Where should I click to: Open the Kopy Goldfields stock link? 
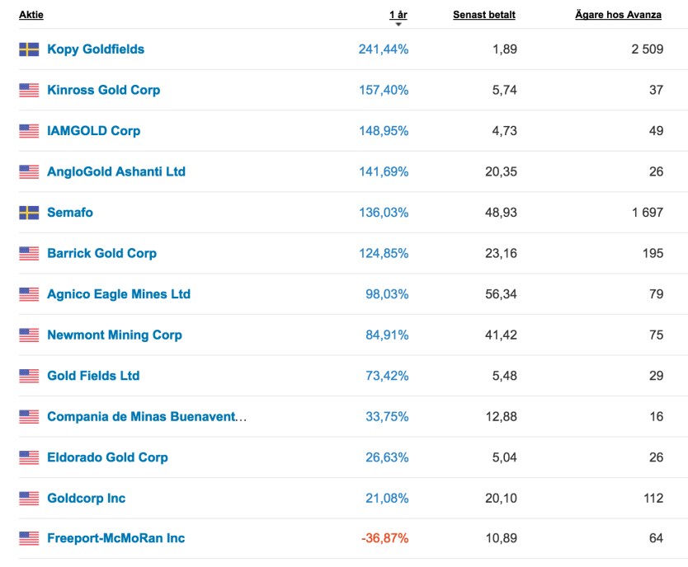pos(96,49)
